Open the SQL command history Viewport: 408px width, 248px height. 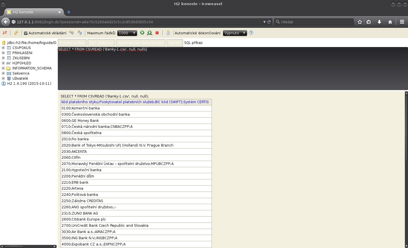(168, 33)
